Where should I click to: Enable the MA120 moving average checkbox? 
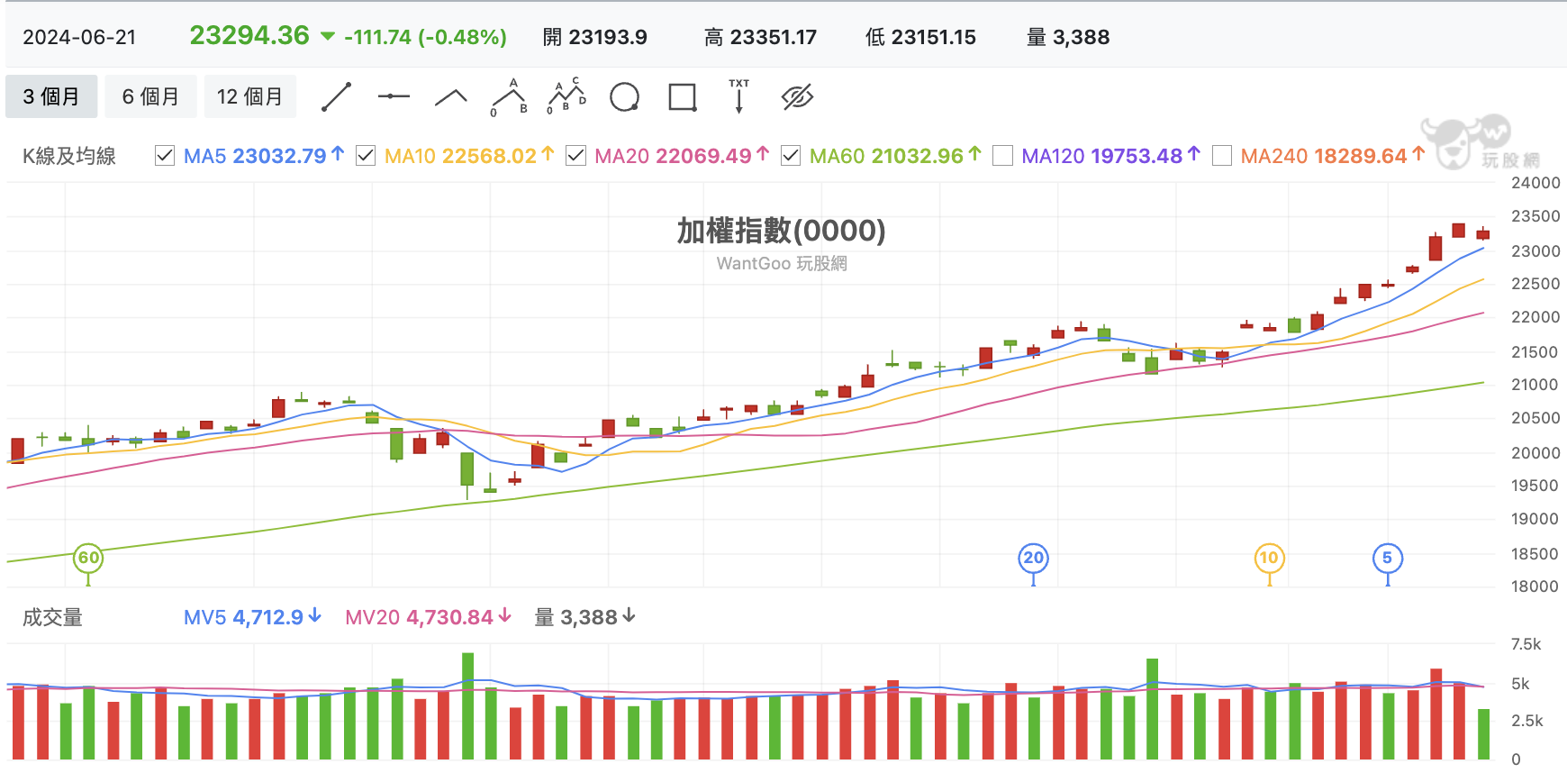1002,156
